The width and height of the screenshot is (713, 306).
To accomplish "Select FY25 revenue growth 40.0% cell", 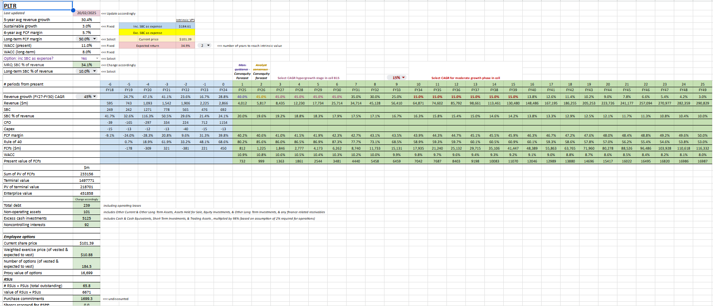I will coord(242,97).
